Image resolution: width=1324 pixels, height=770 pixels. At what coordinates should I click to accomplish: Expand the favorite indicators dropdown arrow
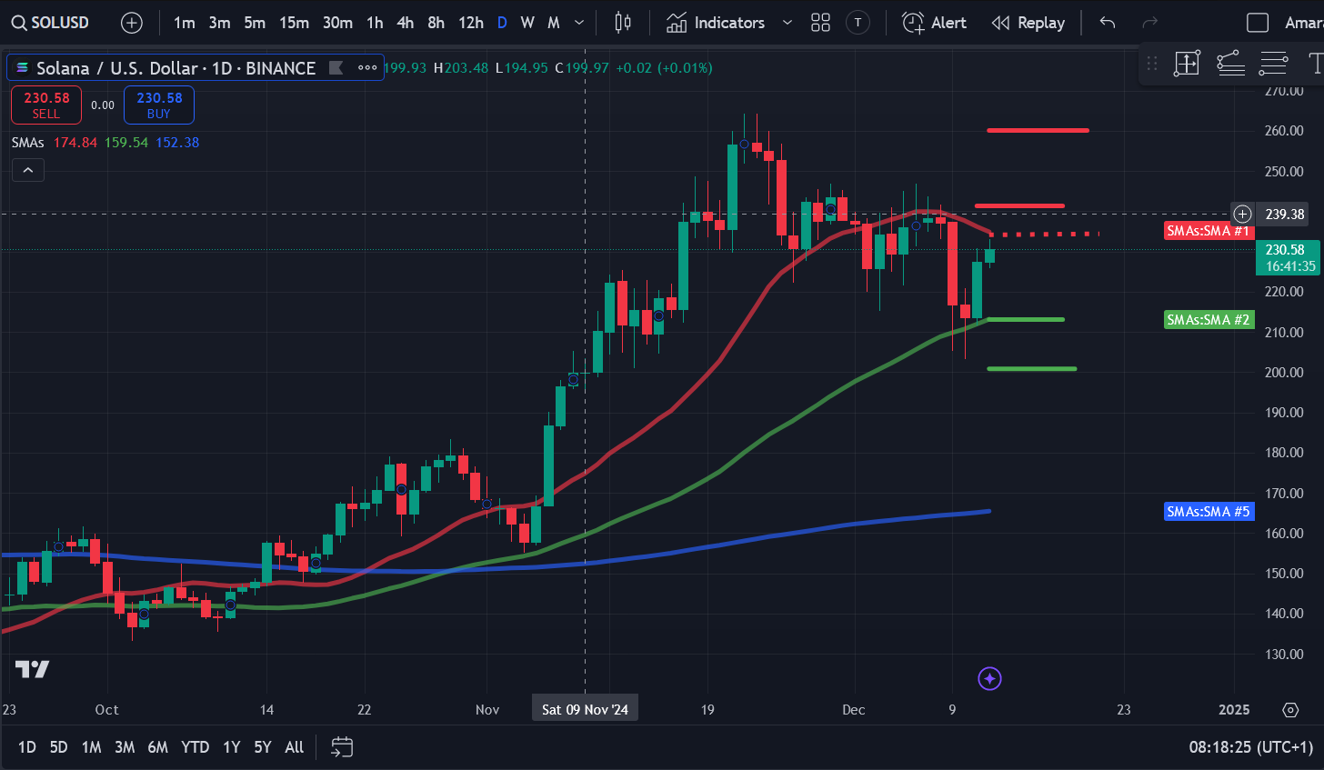point(787,23)
